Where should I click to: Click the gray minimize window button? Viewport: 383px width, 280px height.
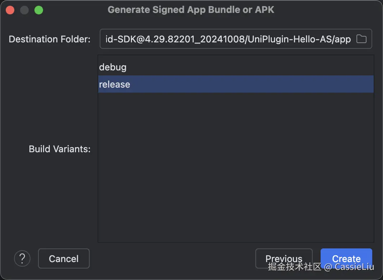(x=24, y=10)
